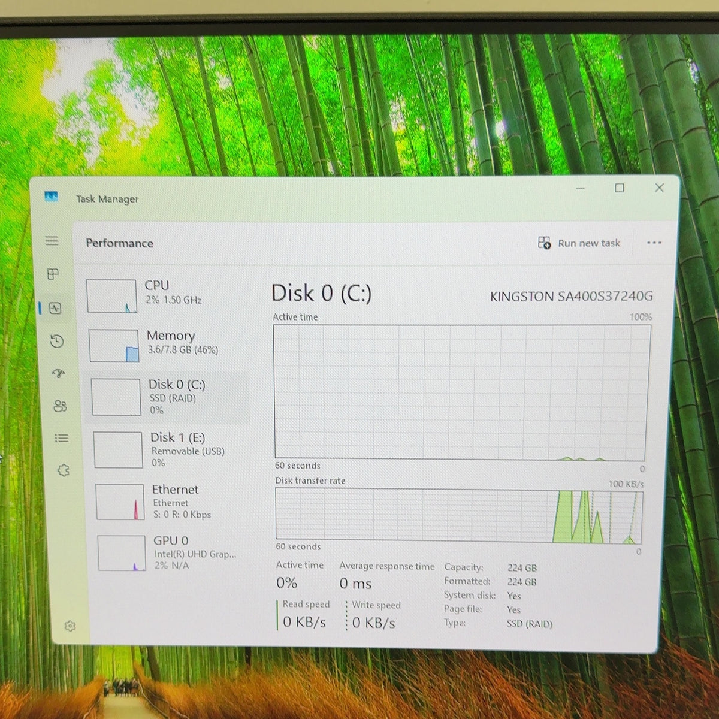Minimize the Task Manager window
Image resolution: width=719 pixels, height=719 pixels.
pyautogui.click(x=580, y=188)
